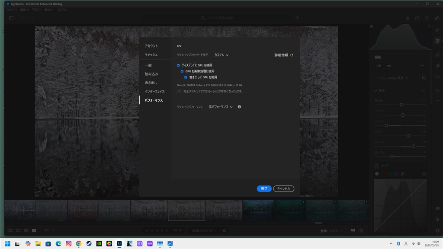Open the keywords tag icon

[x=438, y=219]
